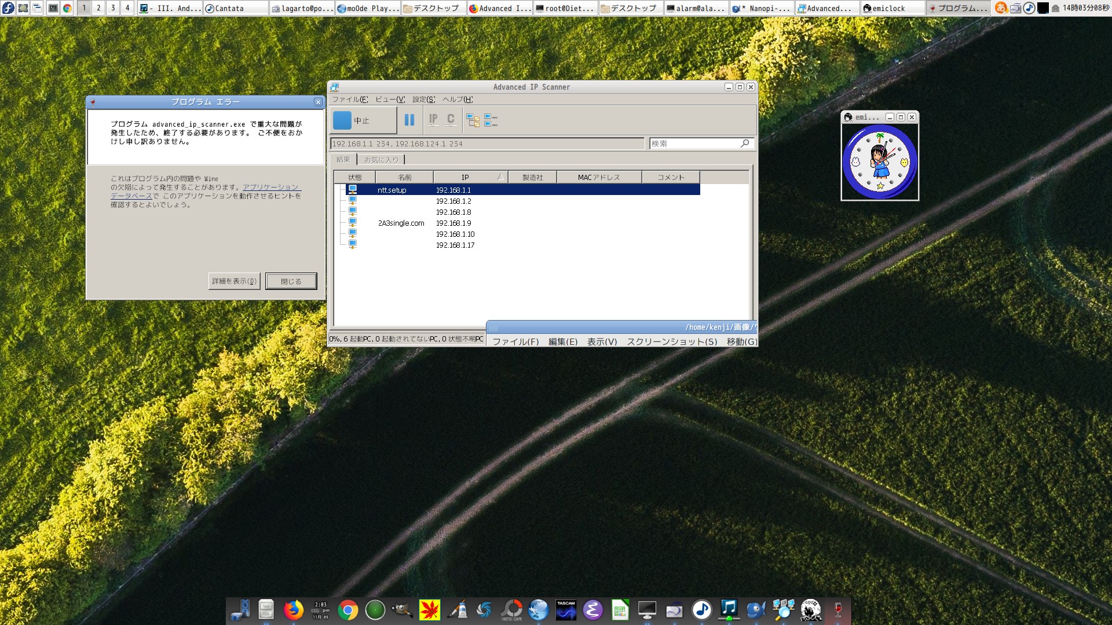This screenshot has width=1112, height=625.
Task: Click the IP toolbar icon
Action: (x=433, y=120)
